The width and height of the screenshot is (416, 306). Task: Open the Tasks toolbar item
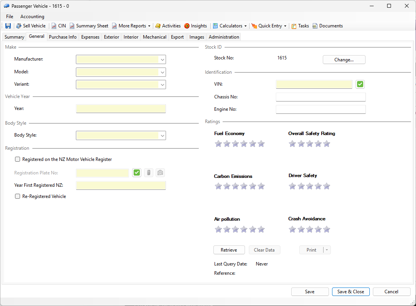pyautogui.click(x=300, y=26)
